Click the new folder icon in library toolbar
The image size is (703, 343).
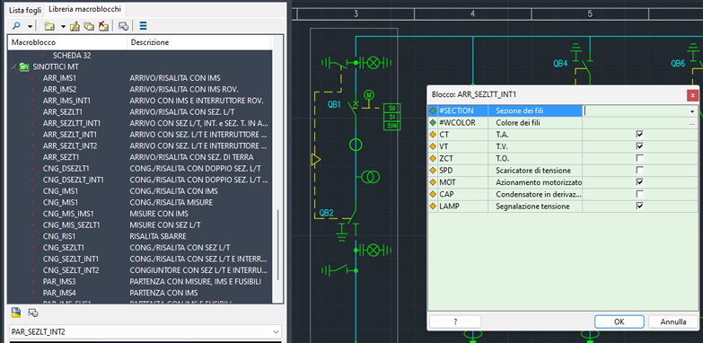click(x=49, y=26)
